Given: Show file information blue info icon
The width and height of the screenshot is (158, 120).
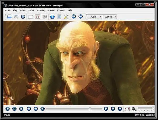Looking at the screenshot, I should click(x=52, y=17).
